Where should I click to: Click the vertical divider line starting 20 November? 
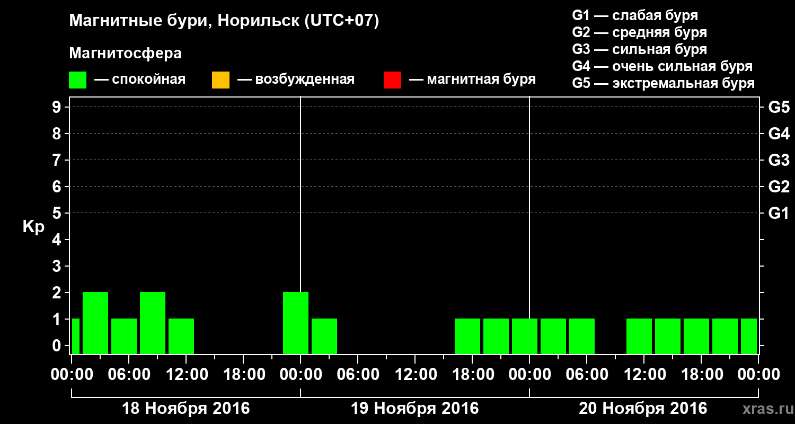529,207
